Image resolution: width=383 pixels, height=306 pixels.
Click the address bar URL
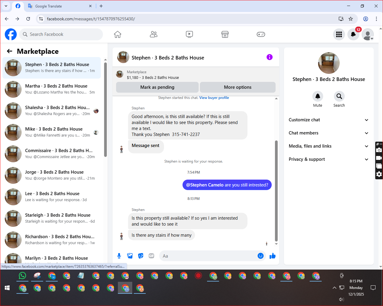(x=91, y=19)
